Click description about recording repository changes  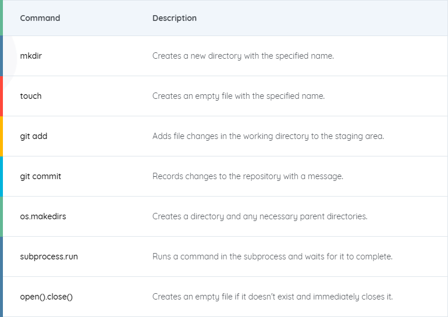(x=248, y=176)
